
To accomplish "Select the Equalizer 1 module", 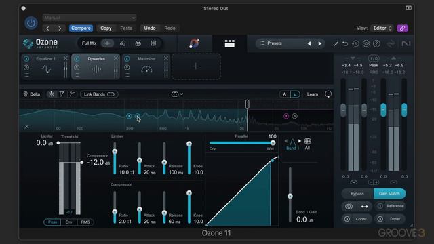I will tap(45, 66).
